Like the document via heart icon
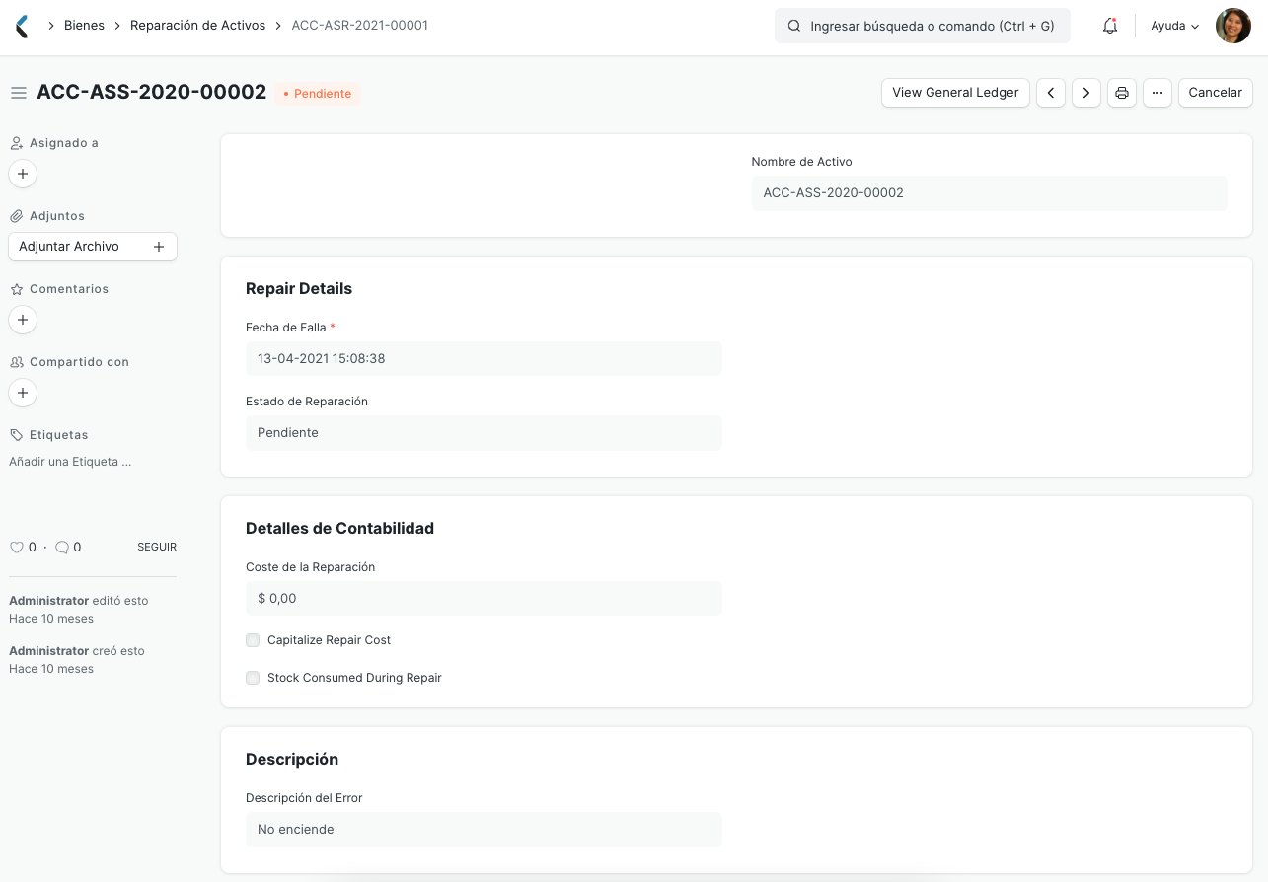 16,547
